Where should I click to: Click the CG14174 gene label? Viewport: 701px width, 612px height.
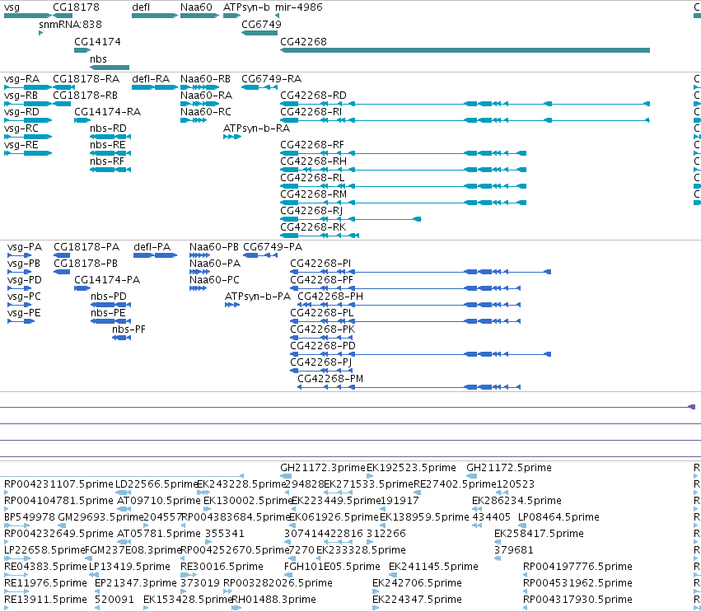(x=97, y=41)
